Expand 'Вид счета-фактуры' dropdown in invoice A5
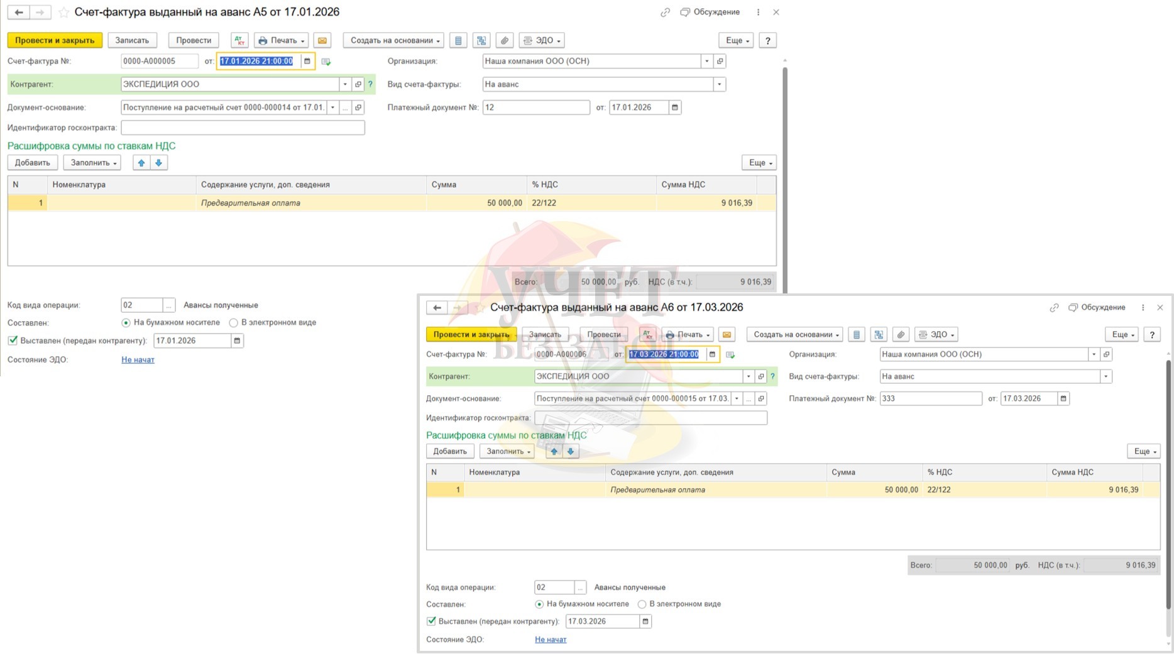 (719, 84)
